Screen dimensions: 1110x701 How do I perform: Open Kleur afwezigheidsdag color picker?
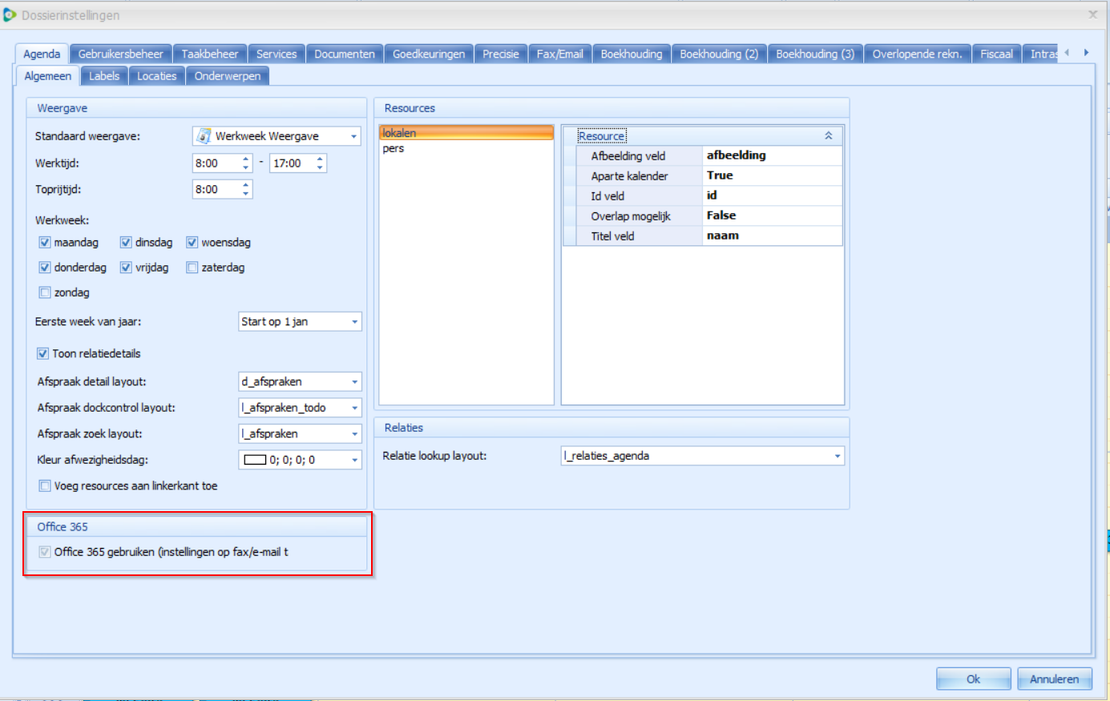click(354, 460)
